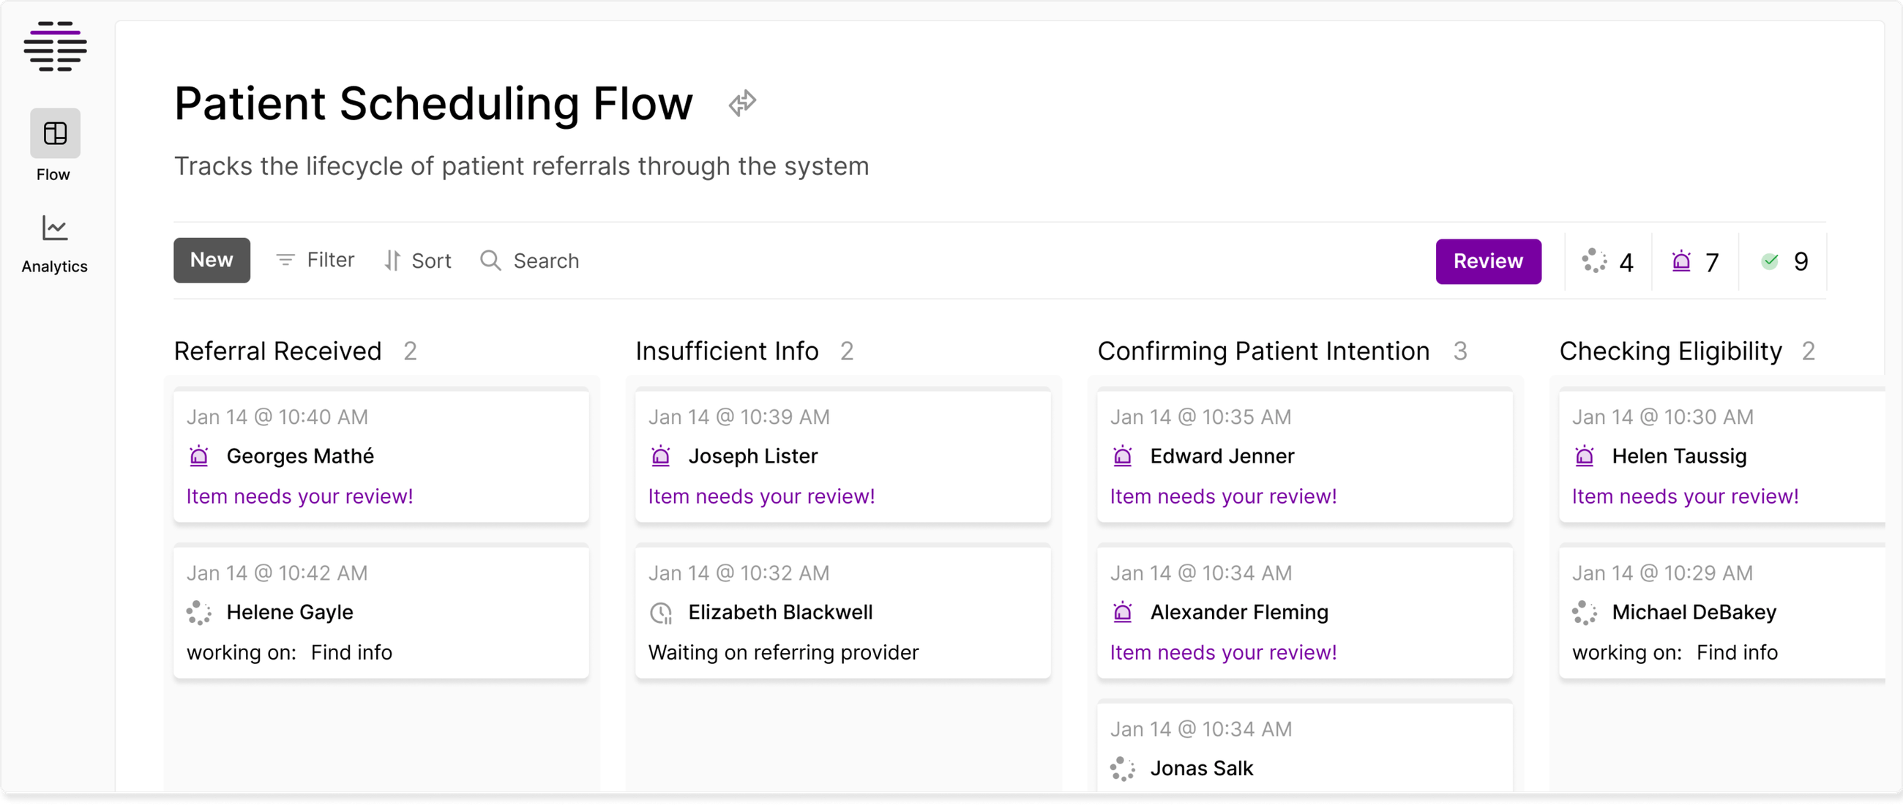
Task: Click the alert bell on Georges Mathé's card
Action: click(x=199, y=457)
